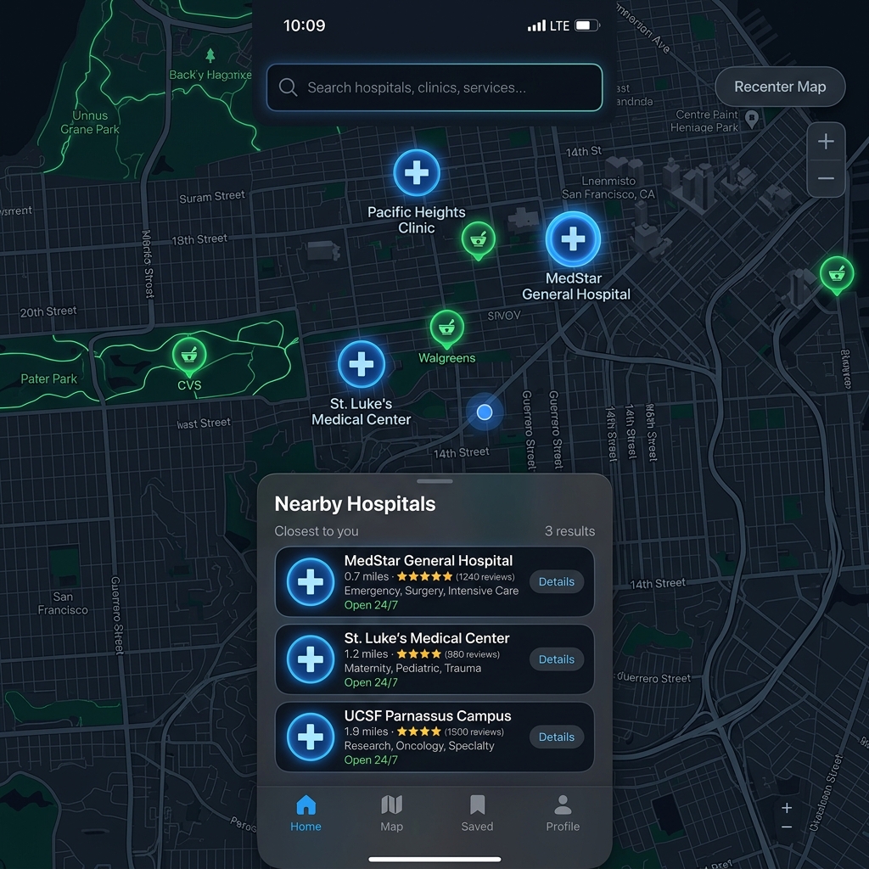Click the 'Nearby Hospitals' heading
Image resolution: width=869 pixels, height=869 pixels.
[355, 504]
